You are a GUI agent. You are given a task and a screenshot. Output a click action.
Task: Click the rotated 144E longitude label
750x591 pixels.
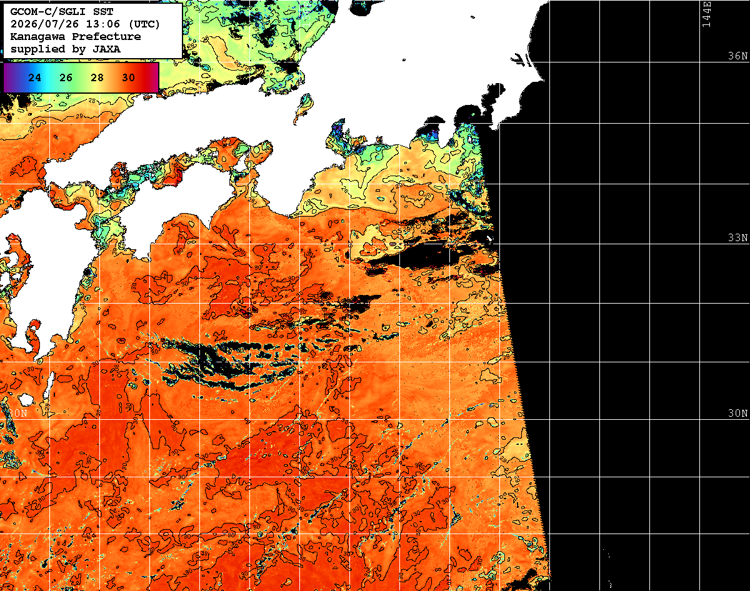pos(707,14)
